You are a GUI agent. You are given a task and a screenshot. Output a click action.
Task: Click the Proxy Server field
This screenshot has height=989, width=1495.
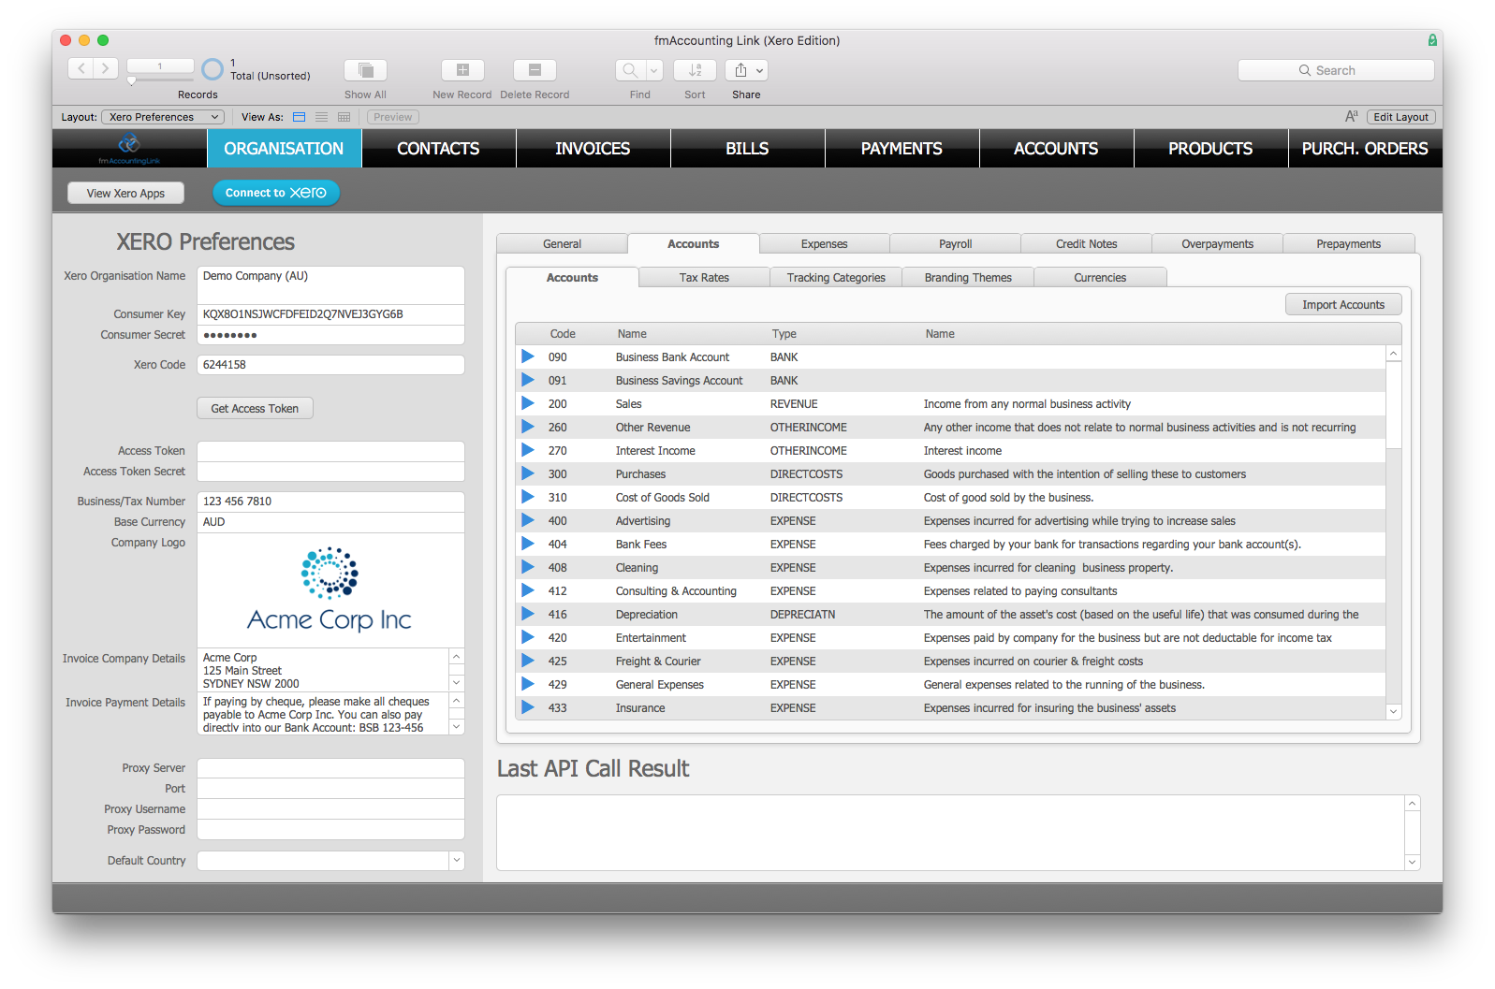pyautogui.click(x=331, y=768)
